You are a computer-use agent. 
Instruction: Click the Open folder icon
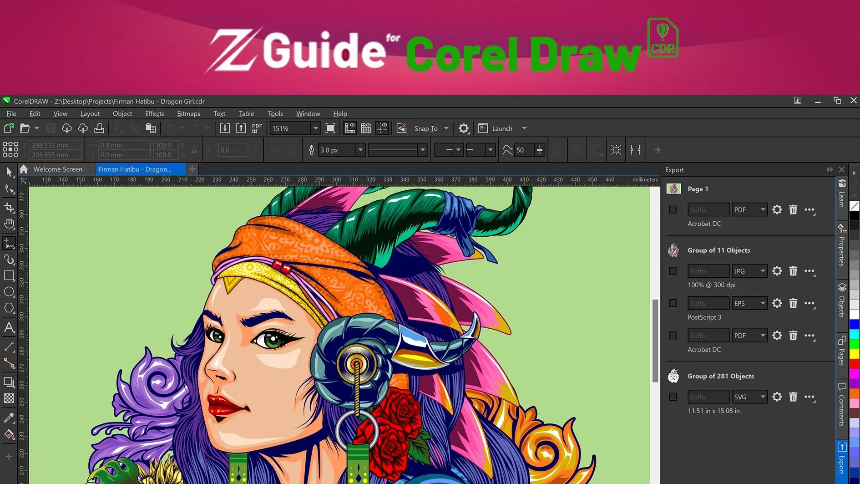click(25, 128)
